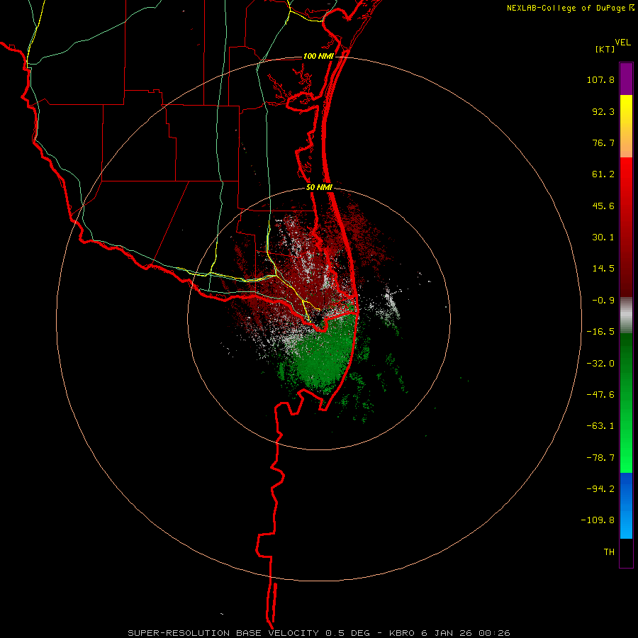Click the purple segment of the velocity colorbar
Screen dimensions: 638x638
tap(626, 79)
